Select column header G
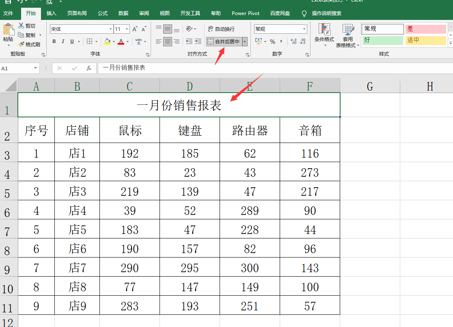This screenshot has height=327, width=453. click(x=370, y=86)
